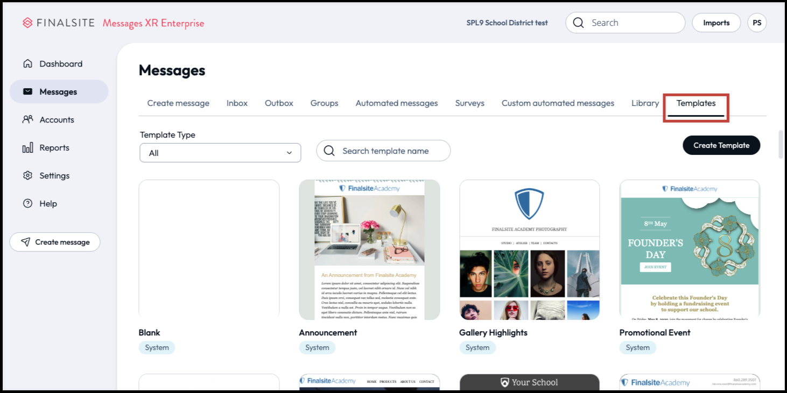The height and width of the screenshot is (393, 787).
Task: Click the Search template name field
Action: (x=390, y=151)
